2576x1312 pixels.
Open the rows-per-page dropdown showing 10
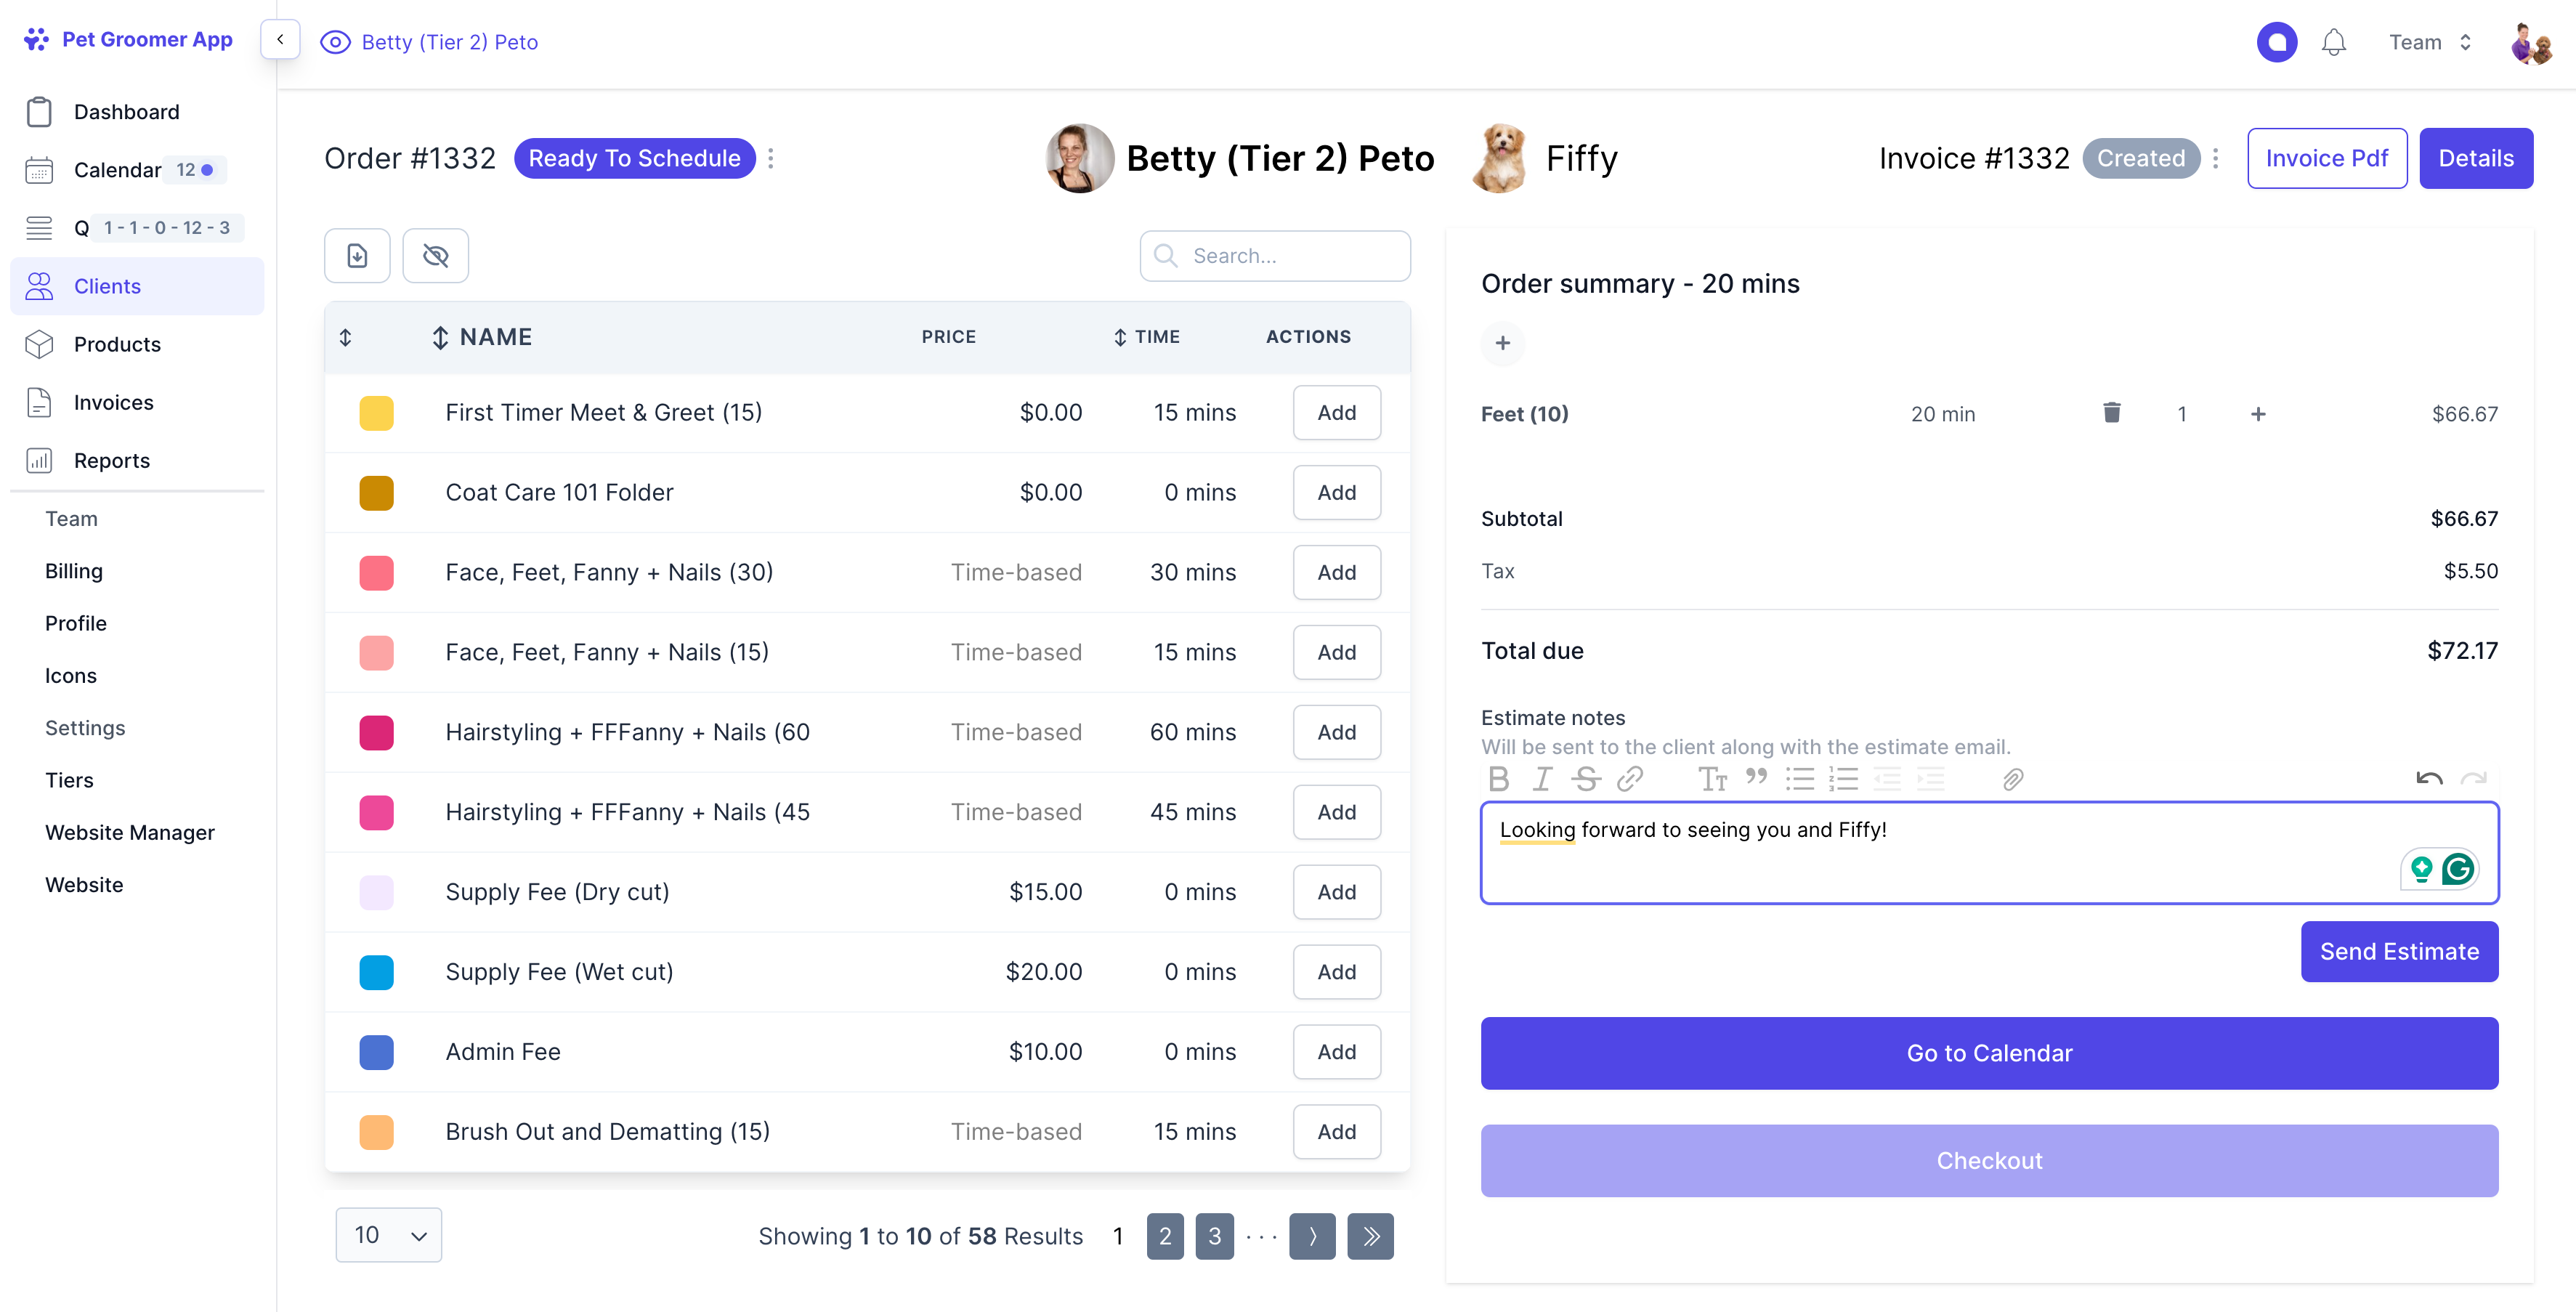click(389, 1235)
